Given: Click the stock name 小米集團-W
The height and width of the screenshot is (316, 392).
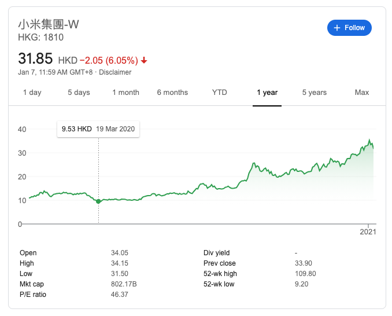Looking at the screenshot, I should click(x=49, y=24).
